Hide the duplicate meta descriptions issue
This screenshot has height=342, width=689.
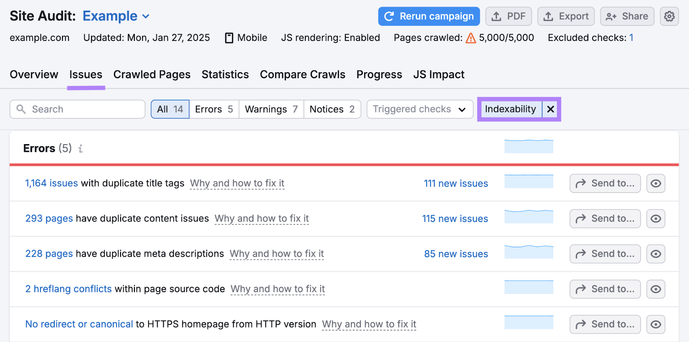tap(656, 254)
